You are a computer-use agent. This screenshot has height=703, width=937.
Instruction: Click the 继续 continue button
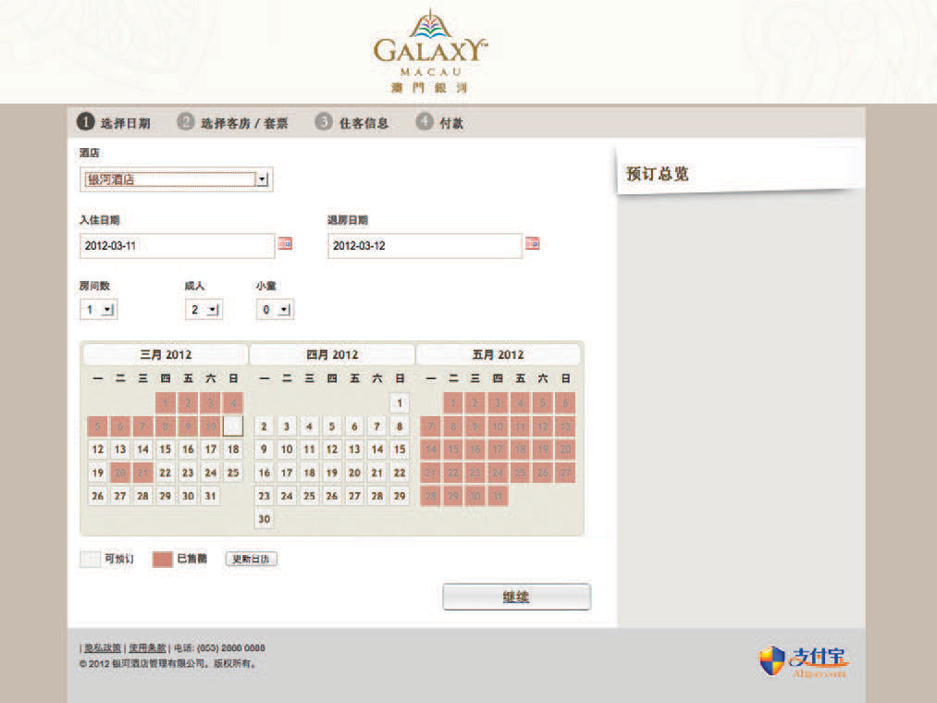pos(516,598)
